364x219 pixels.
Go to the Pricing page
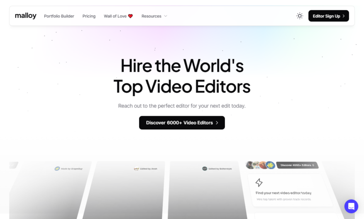coord(89,16)
